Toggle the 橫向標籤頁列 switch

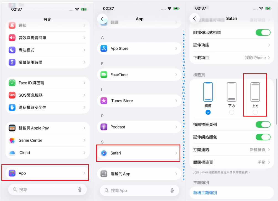263,125
